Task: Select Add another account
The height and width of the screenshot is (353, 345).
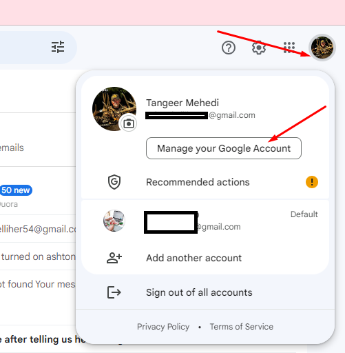Action: click(x=205, y=258)
